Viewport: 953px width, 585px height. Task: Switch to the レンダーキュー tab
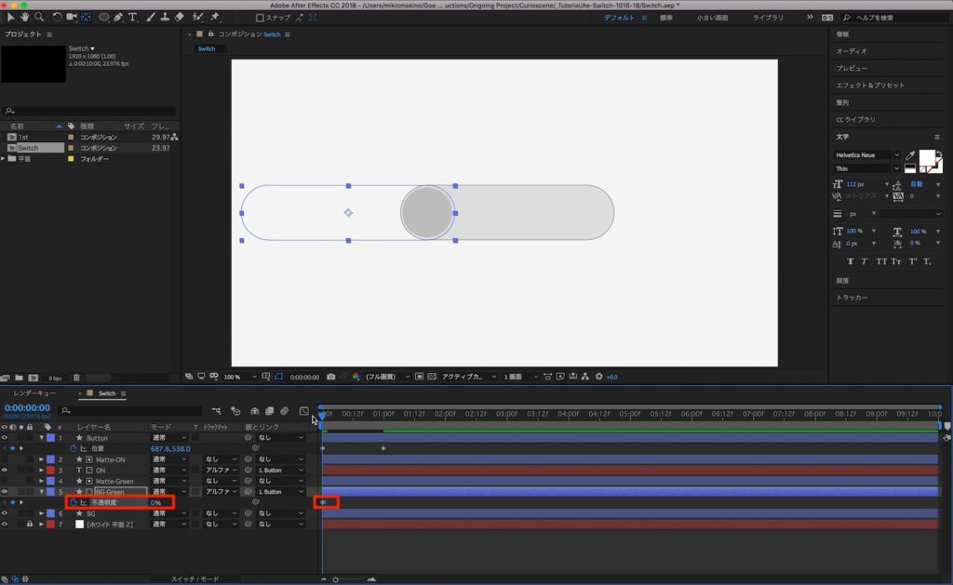click(x=34, y=393)
